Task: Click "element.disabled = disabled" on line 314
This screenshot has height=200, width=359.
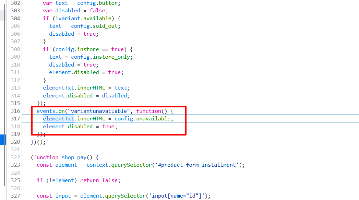Action: 85,95
